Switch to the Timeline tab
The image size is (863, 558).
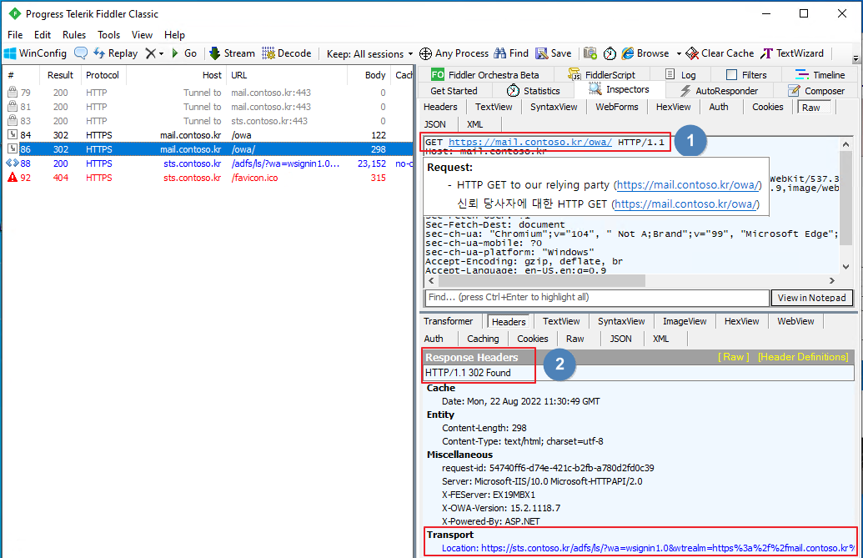[x=820, y=75]
